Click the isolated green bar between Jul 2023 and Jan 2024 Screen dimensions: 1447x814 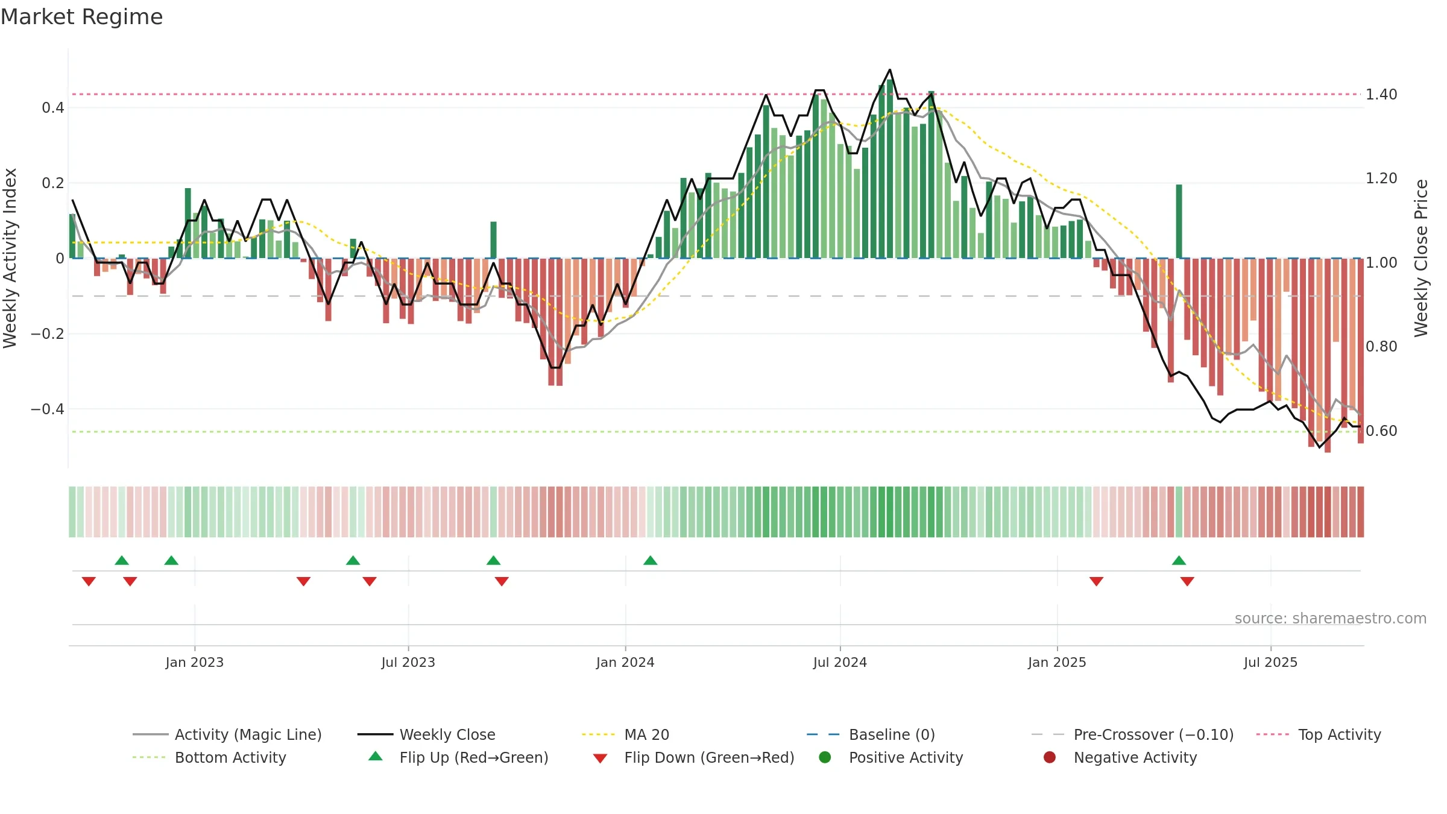pyautogui.click(x=493, y=240)
